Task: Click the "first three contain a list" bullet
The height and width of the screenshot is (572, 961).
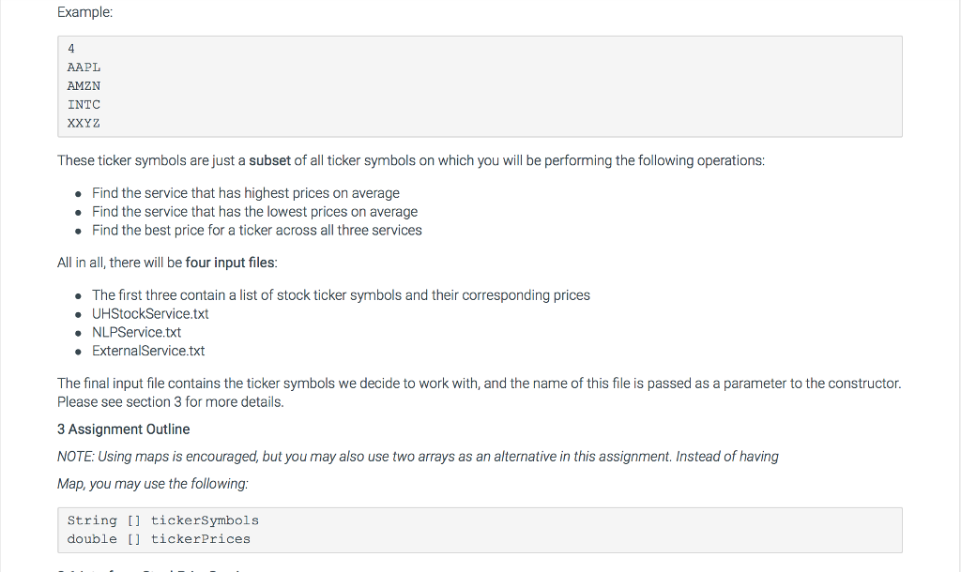Action: click(341, 295)
